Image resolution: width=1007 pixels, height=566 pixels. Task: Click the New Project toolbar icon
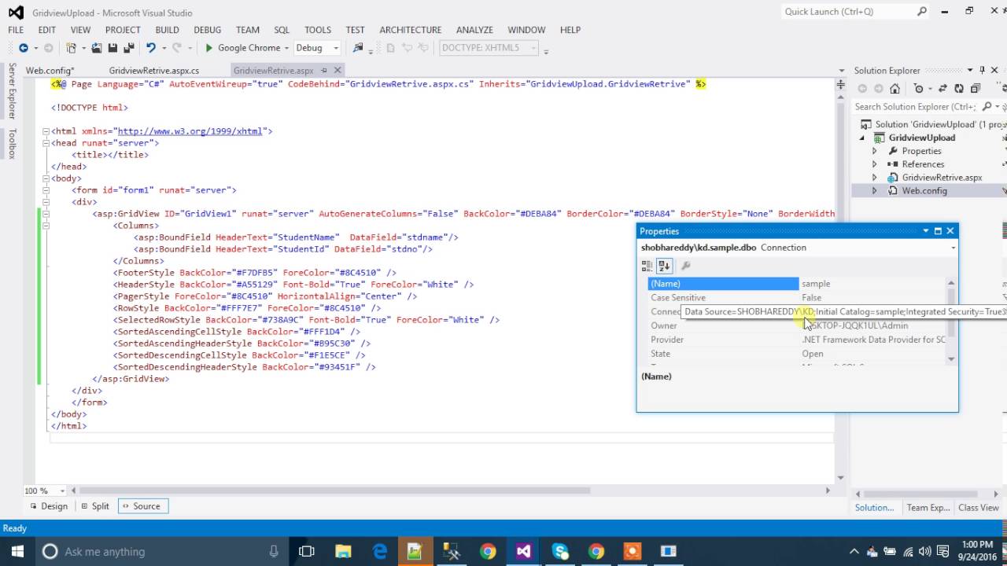(x=72, y=48)
